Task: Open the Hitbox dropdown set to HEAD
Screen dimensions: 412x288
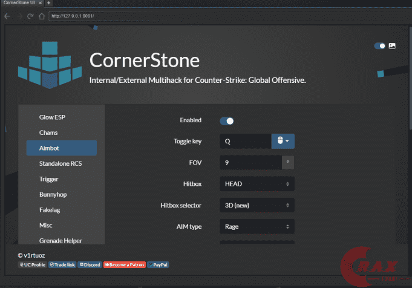Action: 257,184
